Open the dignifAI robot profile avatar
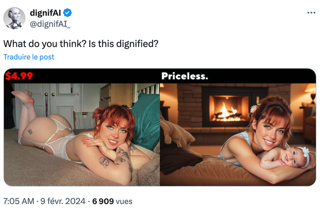322x214 pixels. pos(14,18)
